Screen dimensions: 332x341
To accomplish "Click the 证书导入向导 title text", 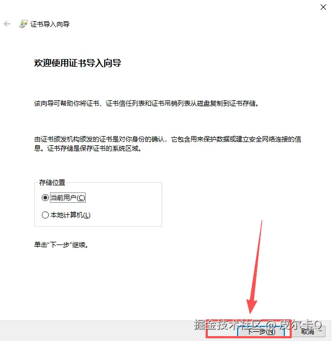I will coord(50,24).
